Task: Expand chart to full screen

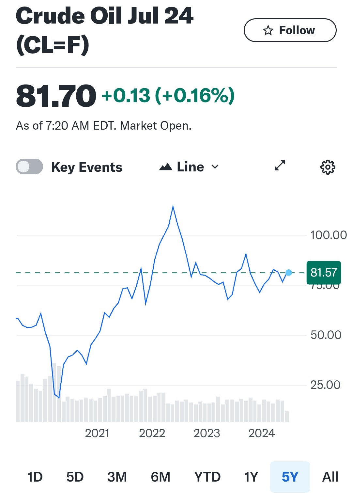Action: pos(280,166)
